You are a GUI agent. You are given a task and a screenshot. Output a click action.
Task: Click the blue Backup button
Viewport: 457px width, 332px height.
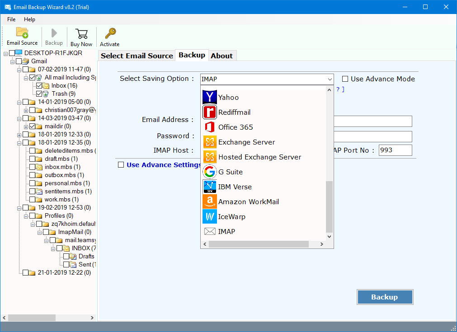tap(385, 297)
